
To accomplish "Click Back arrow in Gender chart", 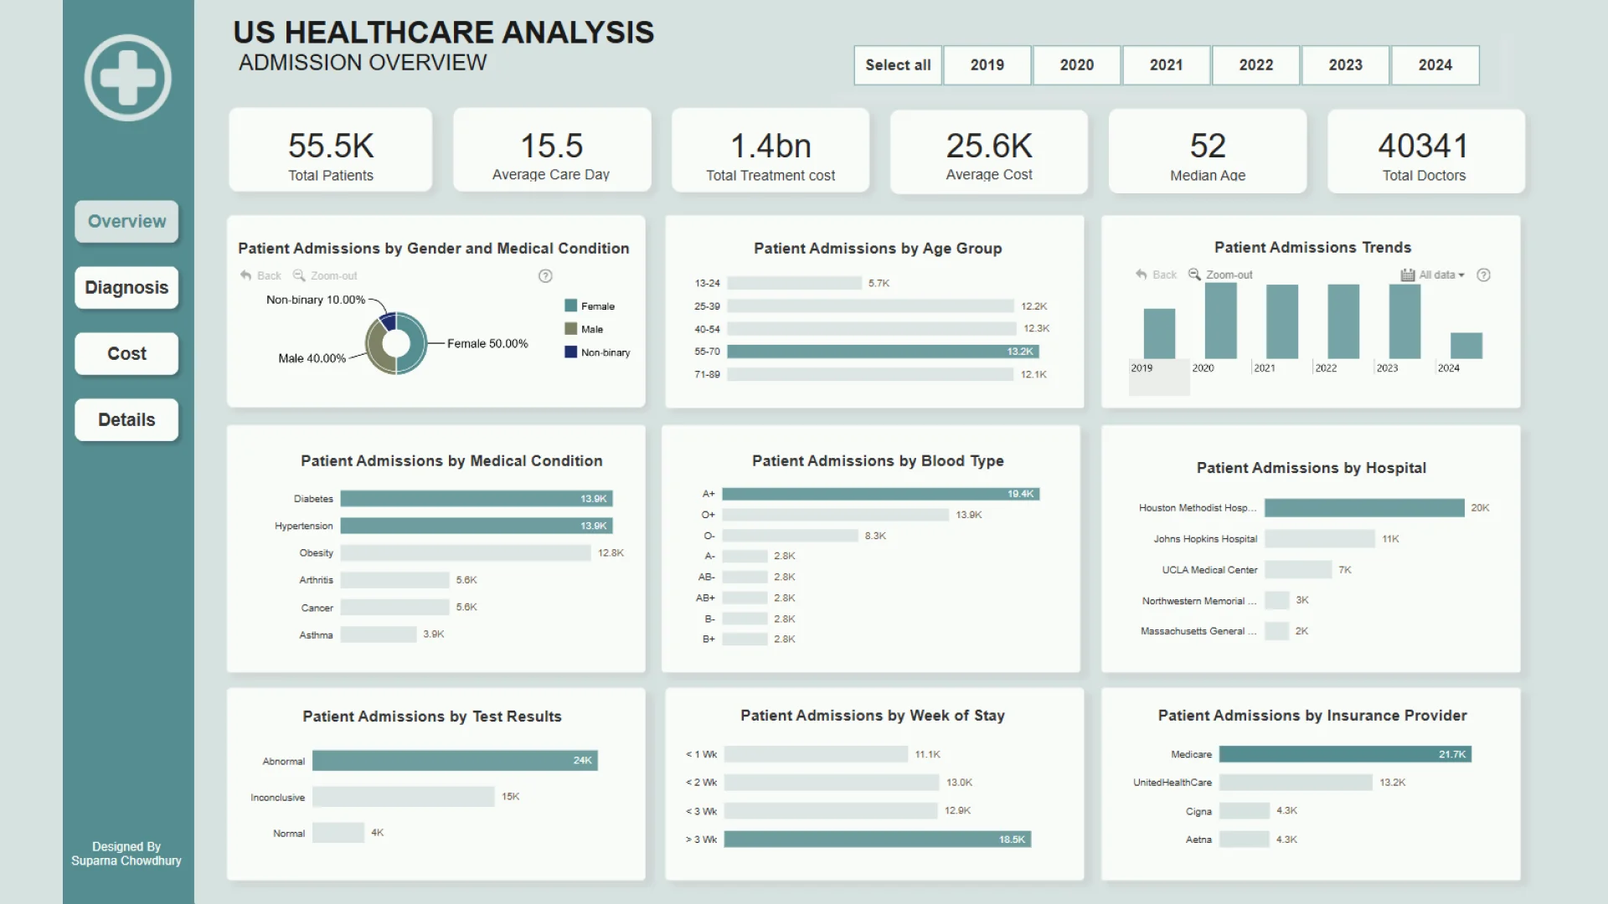I will (245, 275).
